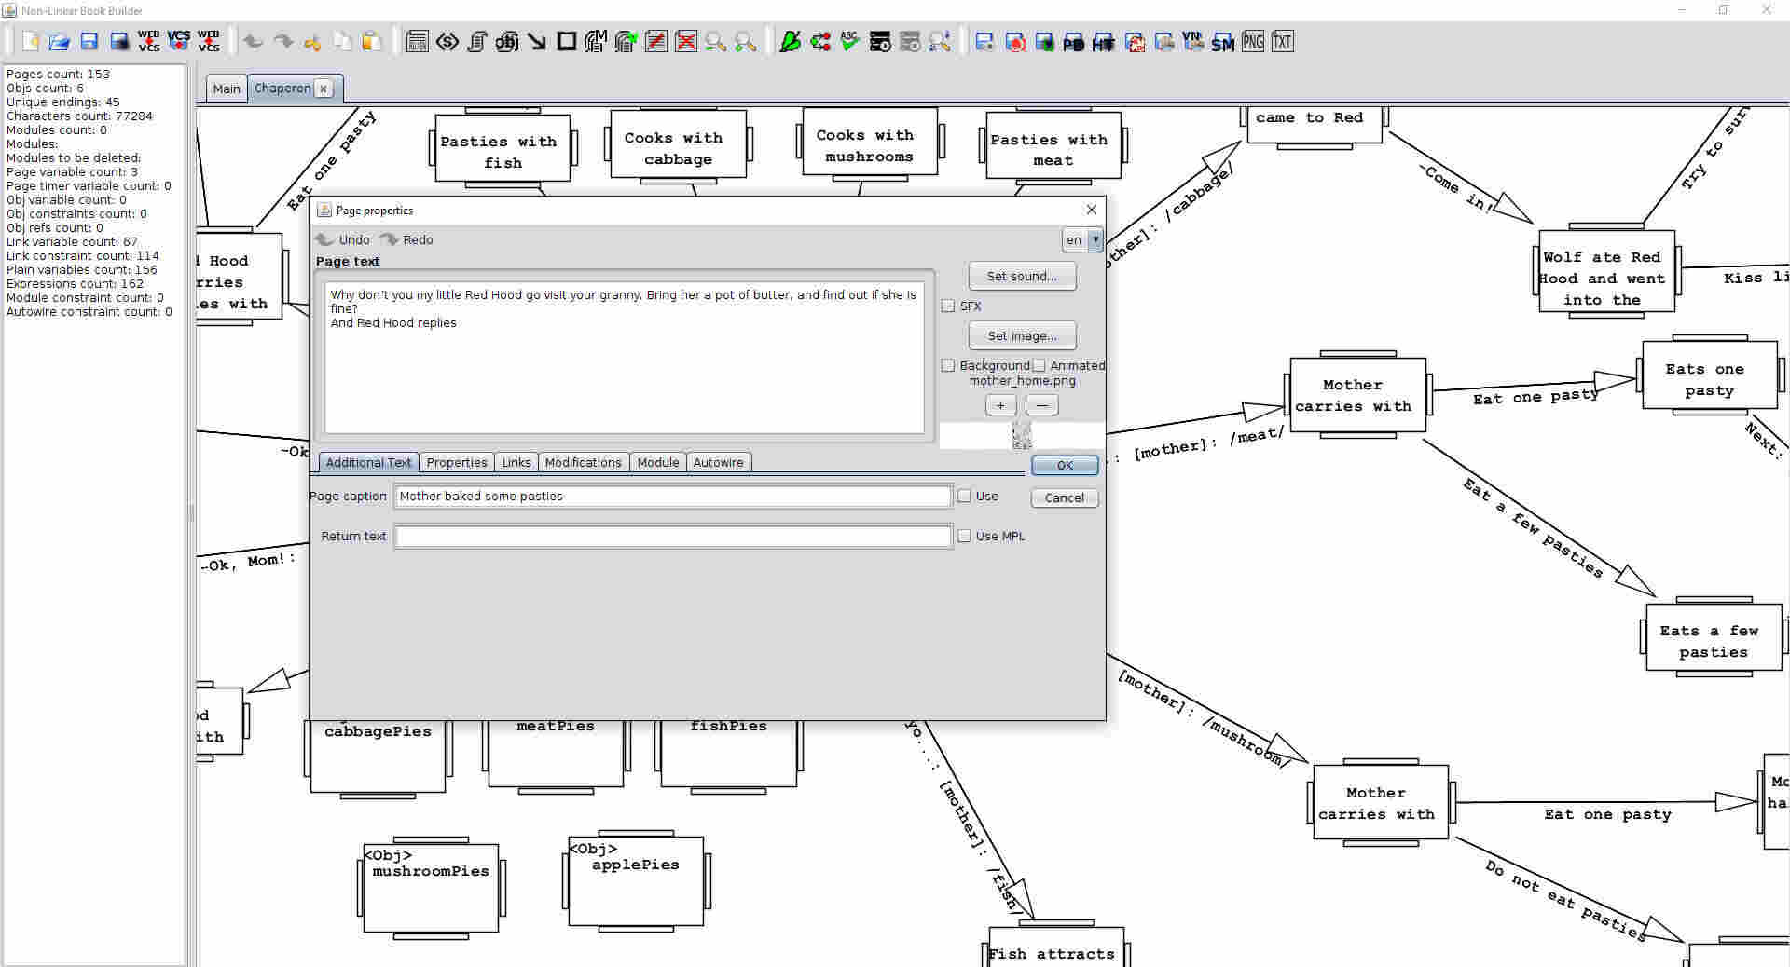1790x967 pixels.
Task: Click the scissors Cut icon
Action: click(312, 41)
